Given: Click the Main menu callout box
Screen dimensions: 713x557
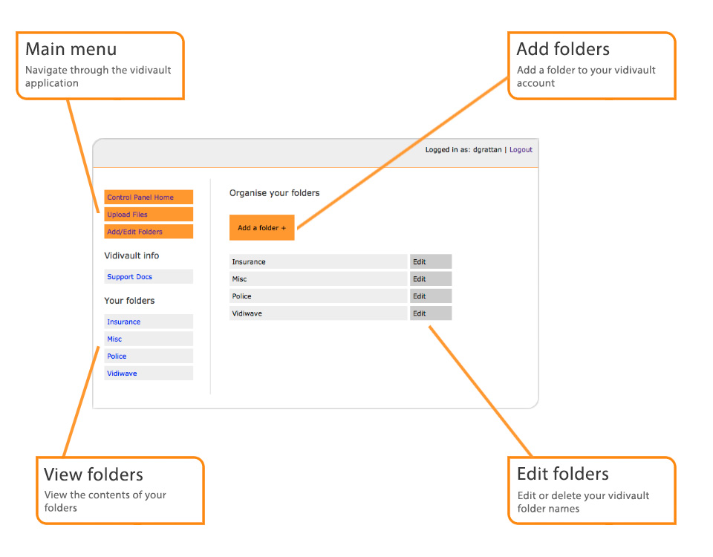Looking at the screenshot, I should coord(100,65).
